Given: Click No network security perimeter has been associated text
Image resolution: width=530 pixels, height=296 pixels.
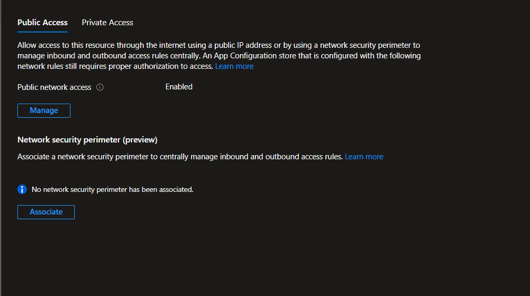Looking at the screenshot, I should tap(113, 190).
